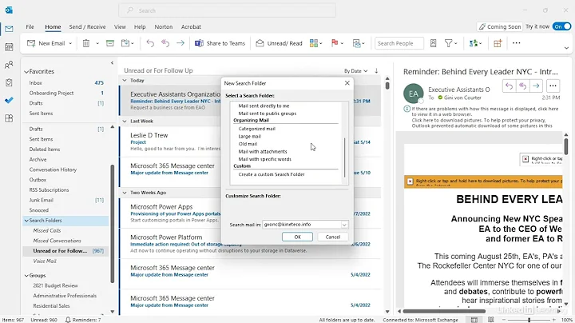Collapse the Today message group
Image resolution: width=575 pixels, height=323 pixels.
pos(125,81)
